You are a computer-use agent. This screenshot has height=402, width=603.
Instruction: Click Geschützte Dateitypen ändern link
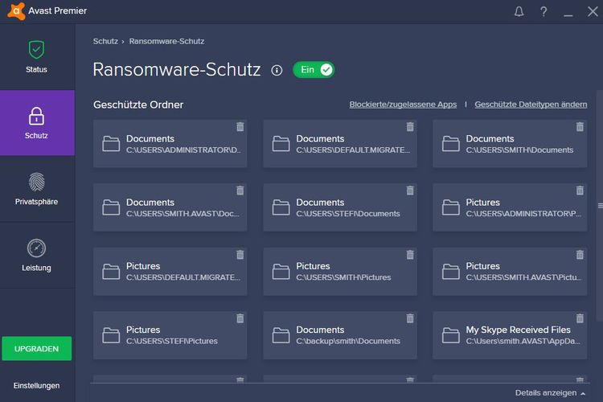531,105
